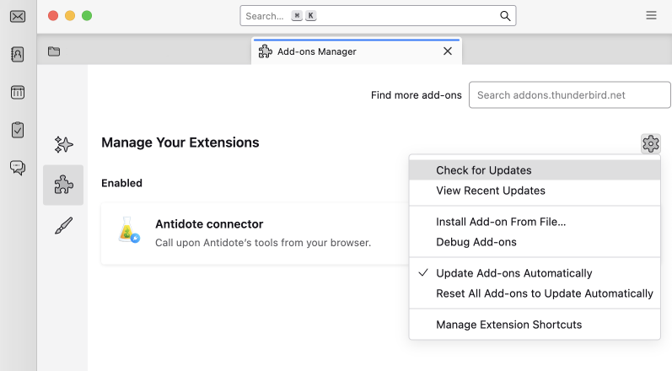672x371 pixels.
Task: Select the Themes paintbrush category
Action: point(63,225)
